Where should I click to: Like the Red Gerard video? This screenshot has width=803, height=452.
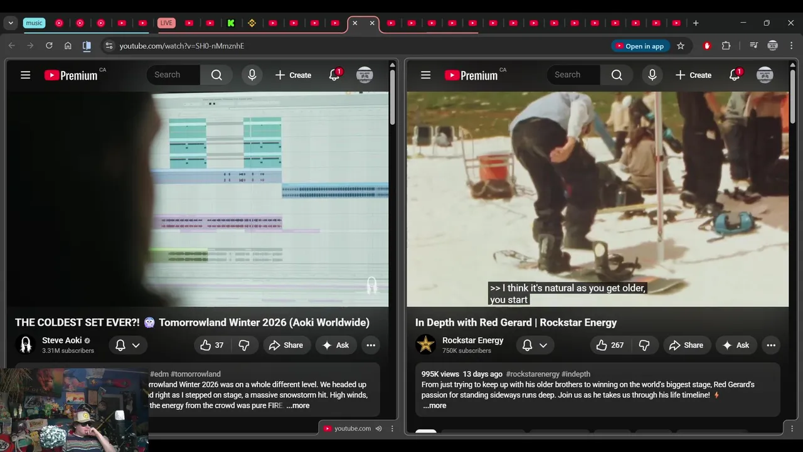click(610, 345)
